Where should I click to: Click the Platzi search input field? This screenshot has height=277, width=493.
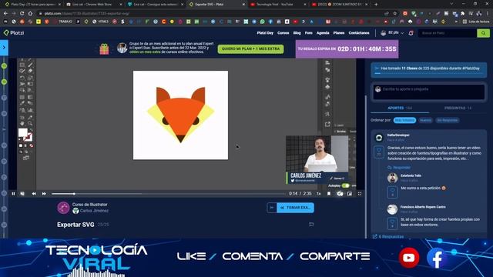pos(447,33)
